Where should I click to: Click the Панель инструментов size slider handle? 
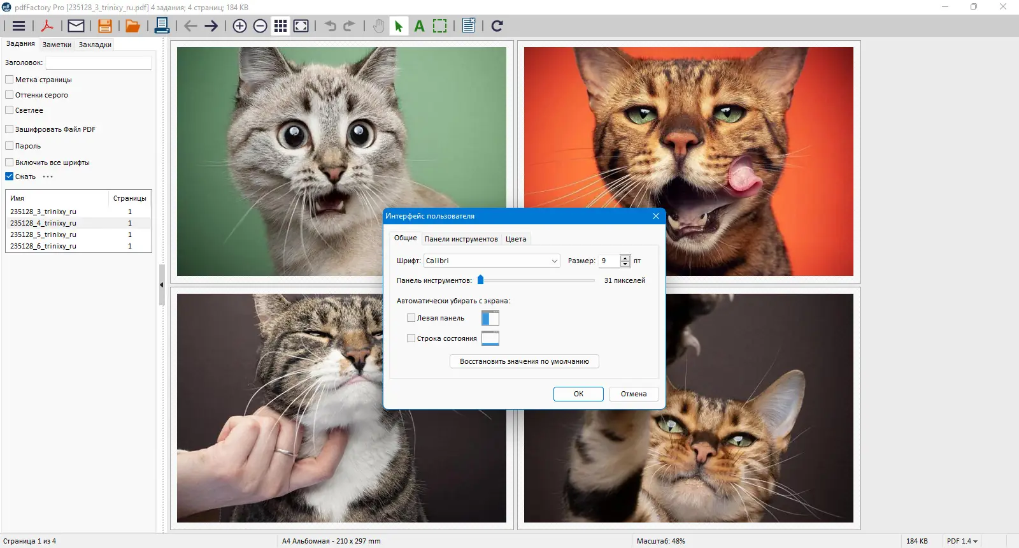(481, 280)
